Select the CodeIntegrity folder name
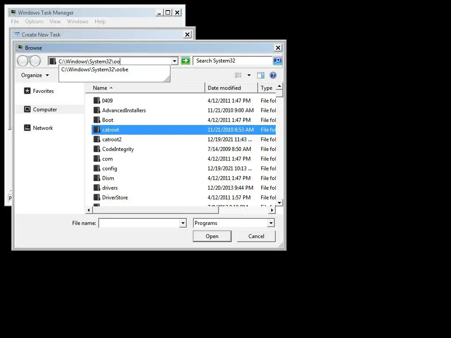 tap(118, 149)
